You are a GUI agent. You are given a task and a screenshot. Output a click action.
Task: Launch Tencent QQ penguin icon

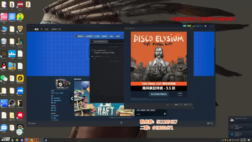pyautogui.click(x=4, y=67)
